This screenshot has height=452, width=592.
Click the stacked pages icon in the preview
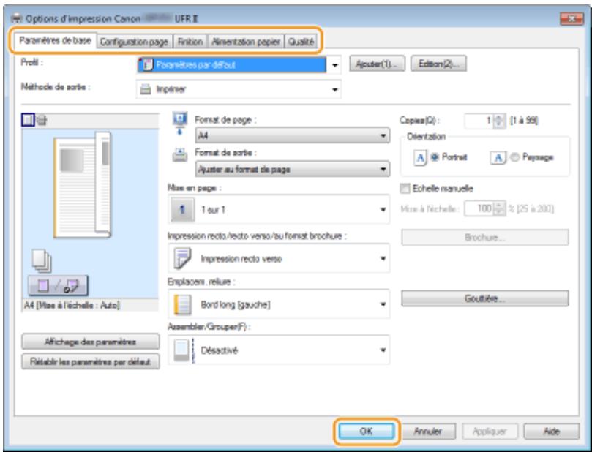(42, 261)
